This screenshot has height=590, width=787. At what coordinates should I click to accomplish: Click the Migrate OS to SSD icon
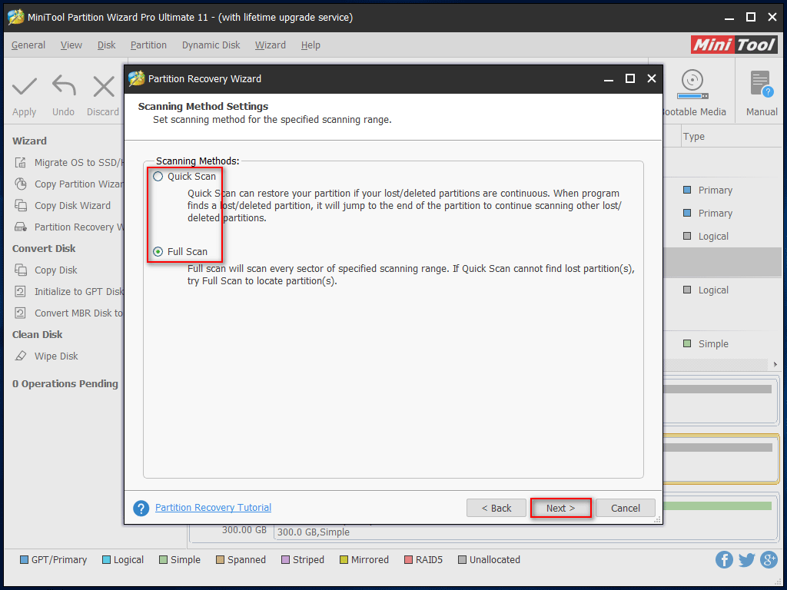pos(21,163)
